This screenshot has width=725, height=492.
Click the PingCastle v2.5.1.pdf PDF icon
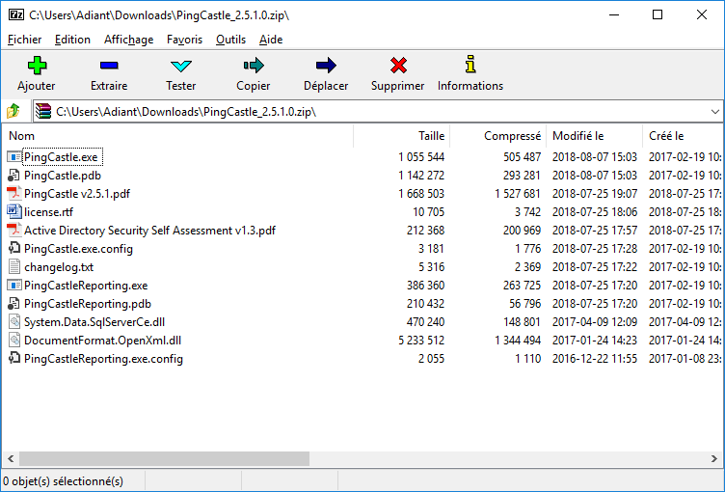click(14, 194)
